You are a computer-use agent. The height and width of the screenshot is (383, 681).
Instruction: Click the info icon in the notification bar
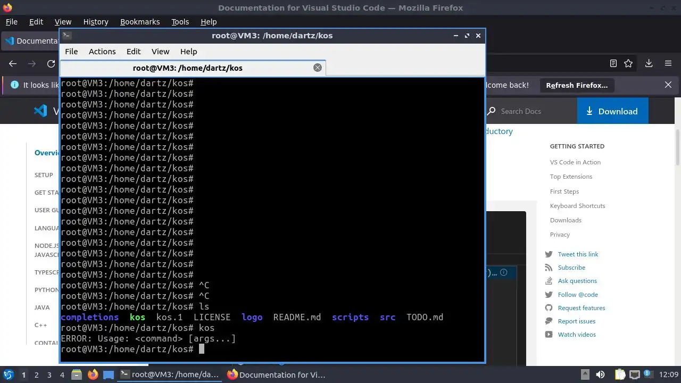(14, 85)
